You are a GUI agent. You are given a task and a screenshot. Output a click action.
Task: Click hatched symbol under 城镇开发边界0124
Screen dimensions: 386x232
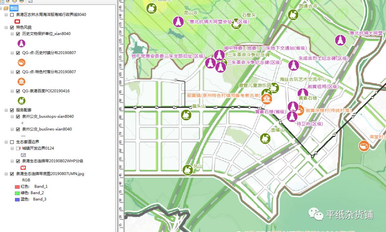click(x=23, y=155)
